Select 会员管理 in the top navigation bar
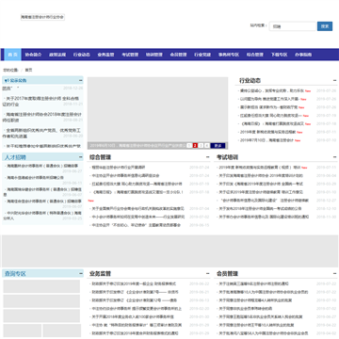Screen dimensions: 339x339 pyautogui.click(x=178, y=55)
